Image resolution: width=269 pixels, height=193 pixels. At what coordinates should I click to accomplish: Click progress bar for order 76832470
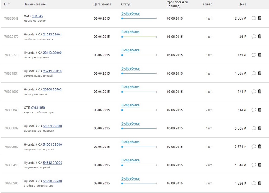(x=139, y=37)
